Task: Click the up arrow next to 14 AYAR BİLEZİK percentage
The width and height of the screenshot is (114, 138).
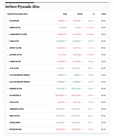Action: pos(94,75)
